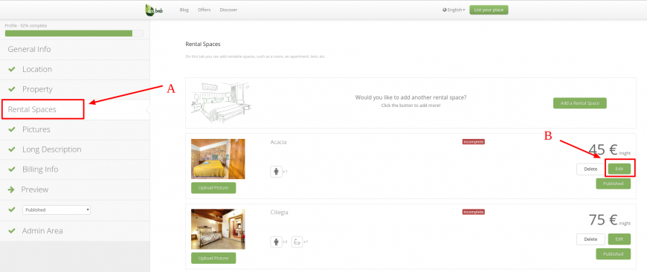Upload Picture for Acacia room

[x=213, y=188]
